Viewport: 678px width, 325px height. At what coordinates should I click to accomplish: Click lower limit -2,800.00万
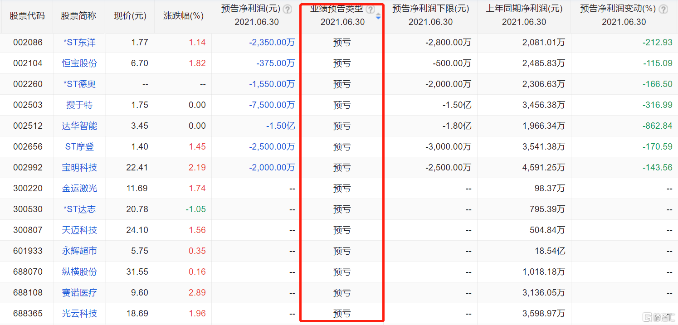[x=448, y=43]
